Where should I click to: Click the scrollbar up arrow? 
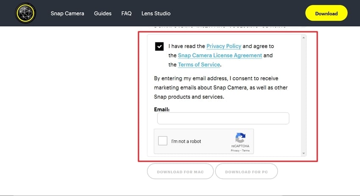coord(303,38)
